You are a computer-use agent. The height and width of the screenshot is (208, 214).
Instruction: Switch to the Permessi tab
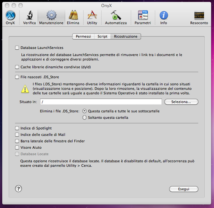pyautogui.click(x=83, y=37)
